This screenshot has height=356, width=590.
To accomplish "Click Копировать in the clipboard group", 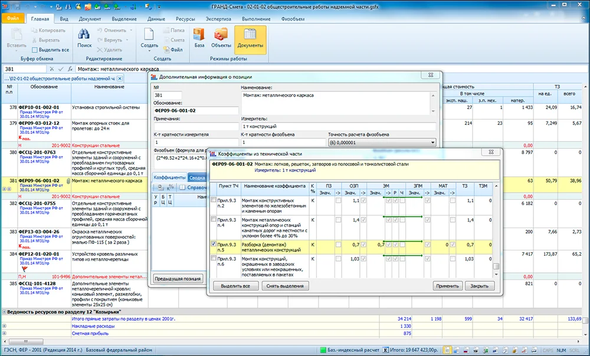I will [48, 30].
